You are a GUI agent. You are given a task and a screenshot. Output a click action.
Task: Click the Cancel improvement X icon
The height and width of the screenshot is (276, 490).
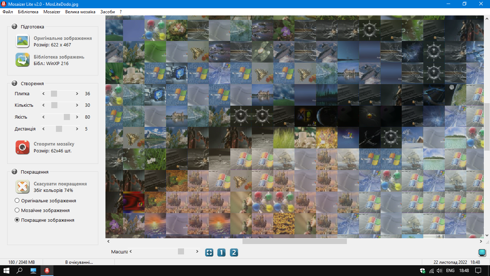coord(22,187)
